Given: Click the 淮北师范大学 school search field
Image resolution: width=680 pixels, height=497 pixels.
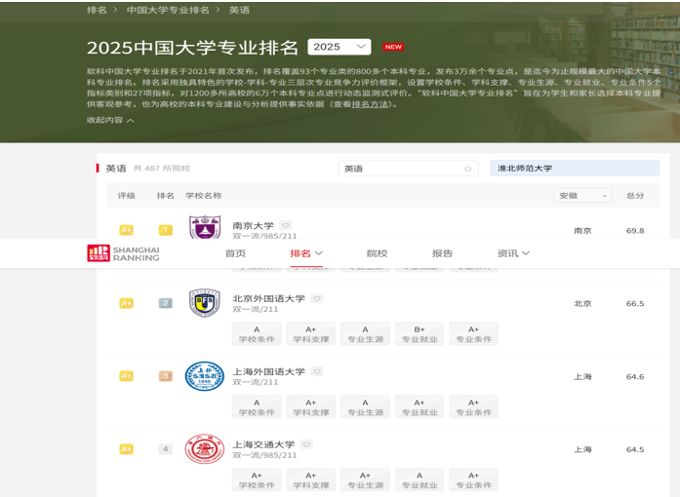Looking at the screenshot, I should [574, 169].
